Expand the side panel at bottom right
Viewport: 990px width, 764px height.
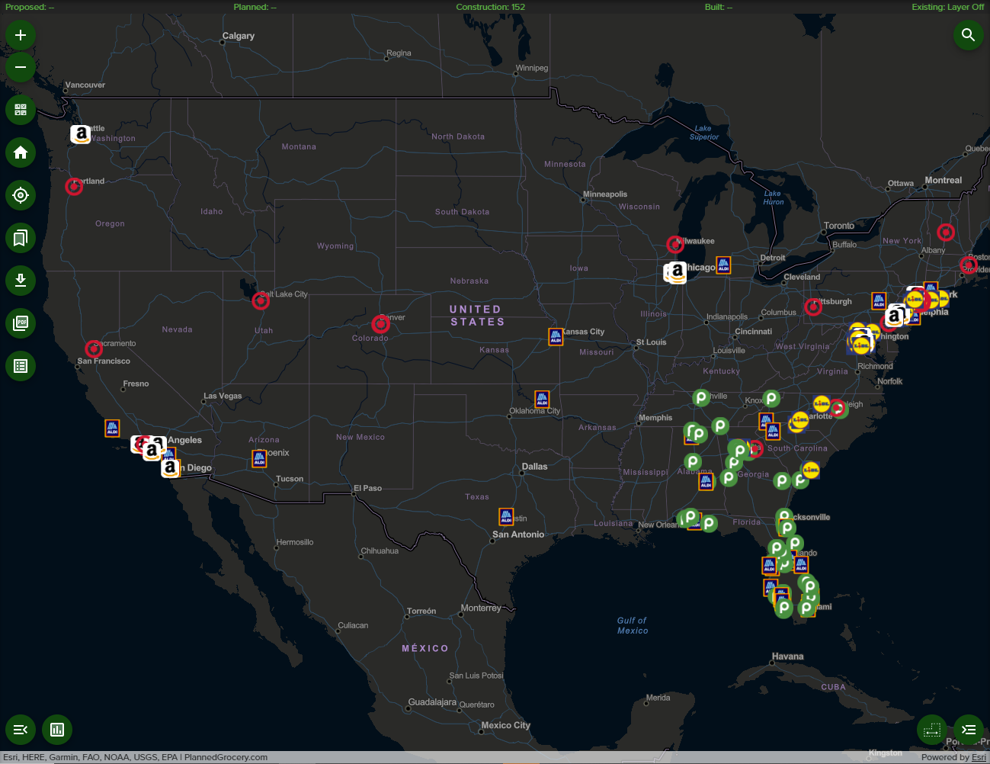969,730
